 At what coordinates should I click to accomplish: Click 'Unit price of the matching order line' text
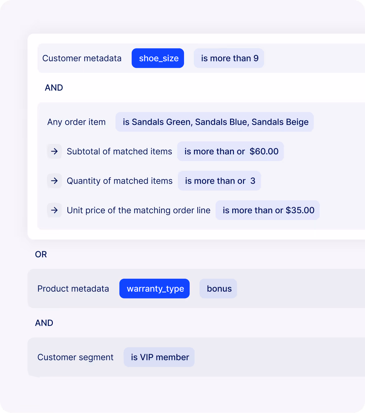pyautogui.click(x=139, y=210)
